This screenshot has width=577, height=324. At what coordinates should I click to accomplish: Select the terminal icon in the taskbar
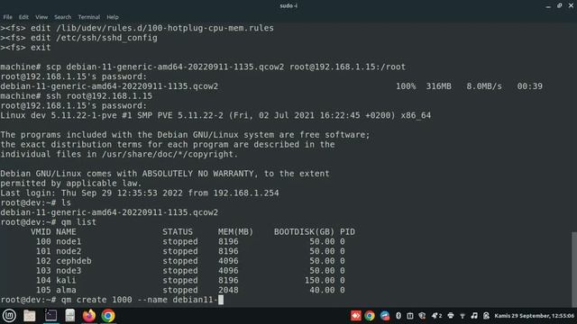(50, 316)
